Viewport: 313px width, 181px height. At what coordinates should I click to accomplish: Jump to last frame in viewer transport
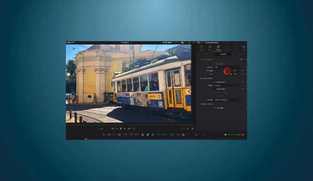129,129
